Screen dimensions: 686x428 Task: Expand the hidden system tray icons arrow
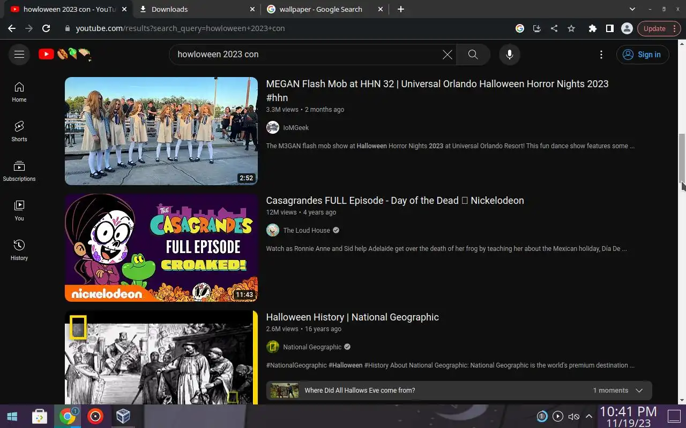588,416
